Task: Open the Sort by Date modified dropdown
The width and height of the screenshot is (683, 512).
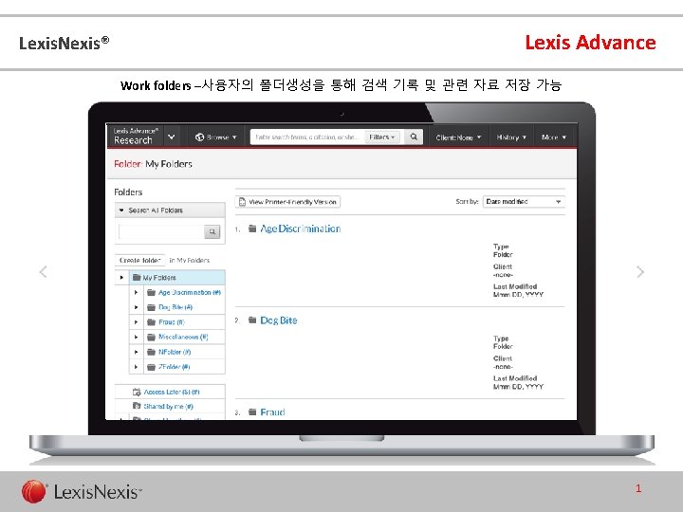Action: tap(524, 202)
